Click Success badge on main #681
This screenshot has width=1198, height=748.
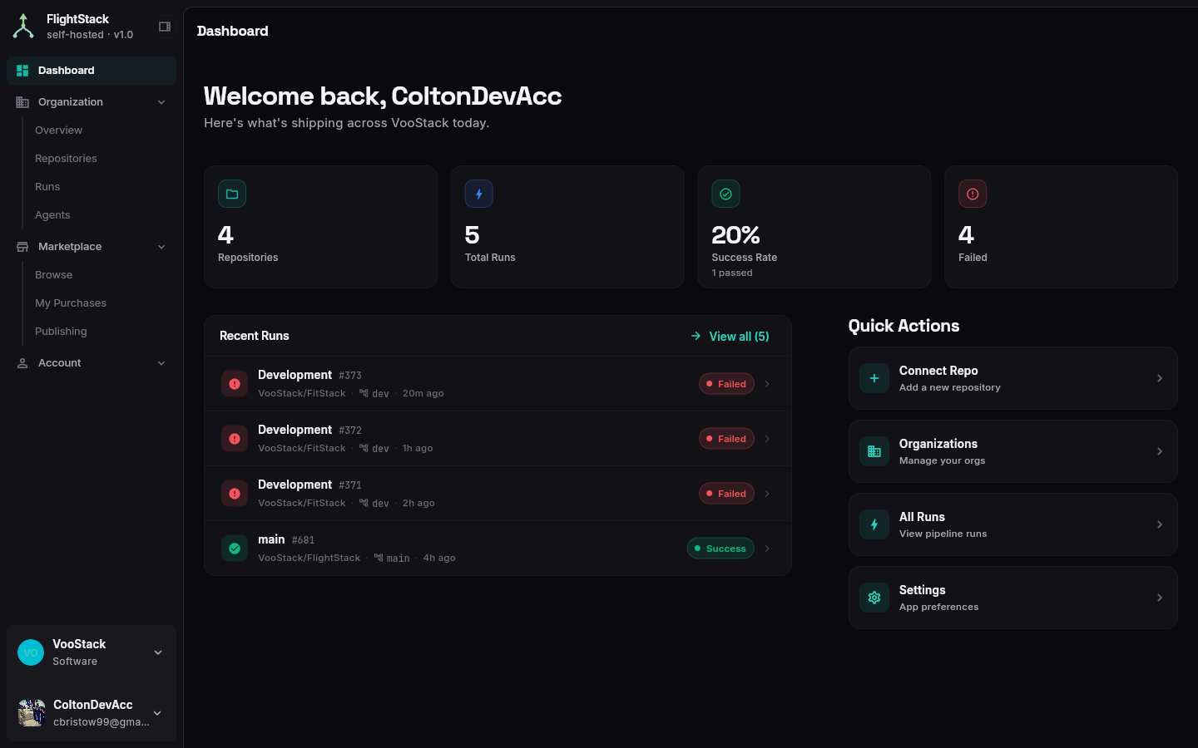(720, 549)
